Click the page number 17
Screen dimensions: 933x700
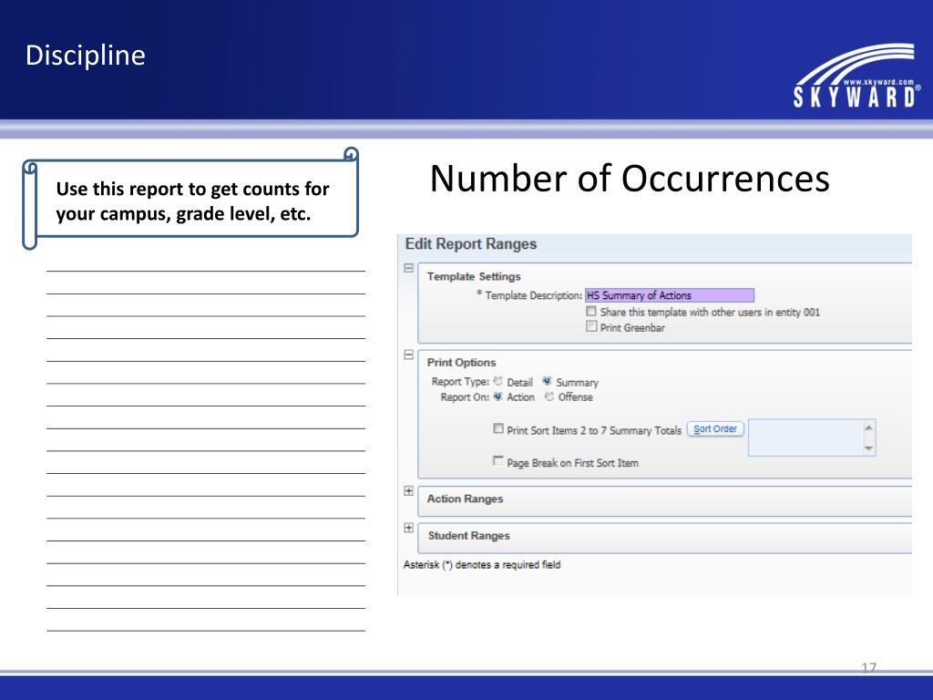[x=868, y=667]
